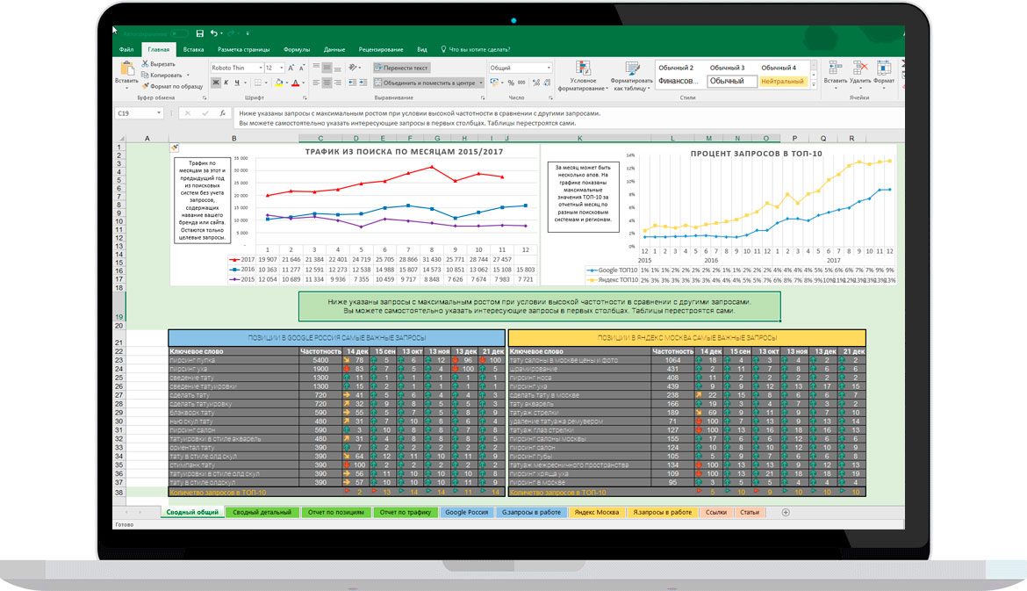Open Conditional Formatting (Условное форматирование)
The width and height of the screenshot is (1027, 591).
(583, 74)
